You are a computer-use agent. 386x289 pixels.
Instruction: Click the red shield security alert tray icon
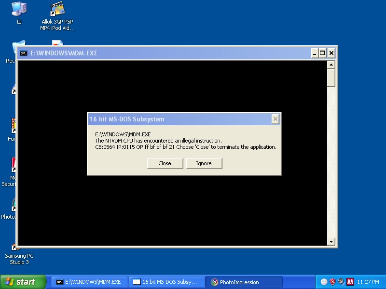332,282
